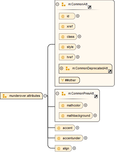This screenshot has height=153, width=115.
Task: Collapse the munderover.attributes node
Action: (x=45, y=96)
